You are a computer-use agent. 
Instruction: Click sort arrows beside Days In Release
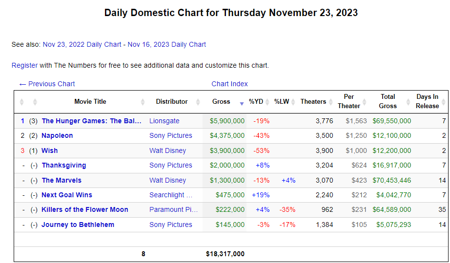pyautogui.click(x=443, y=102)
